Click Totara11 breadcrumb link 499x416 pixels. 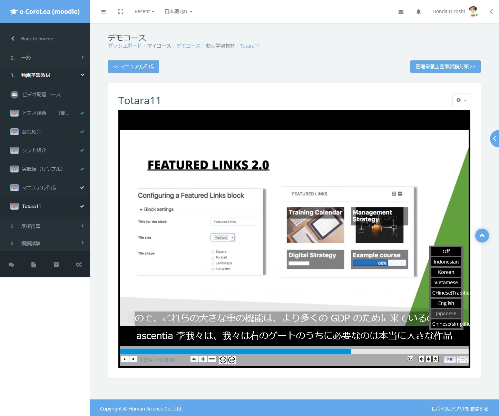click(250, 46)
